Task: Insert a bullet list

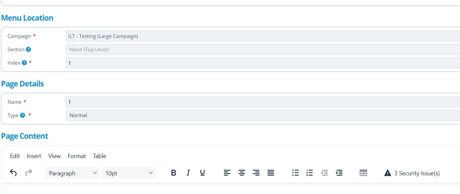Action: (x=295, y=173)
